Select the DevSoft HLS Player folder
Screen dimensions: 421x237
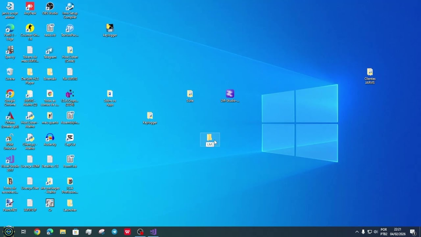30,76
